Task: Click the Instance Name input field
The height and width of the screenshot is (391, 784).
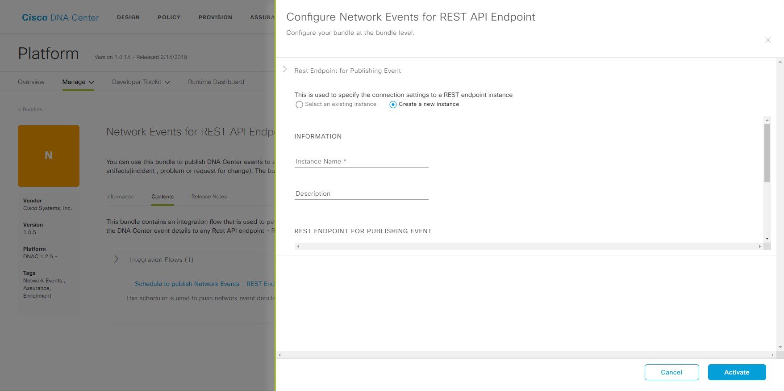Action: [x=361, y=161]
